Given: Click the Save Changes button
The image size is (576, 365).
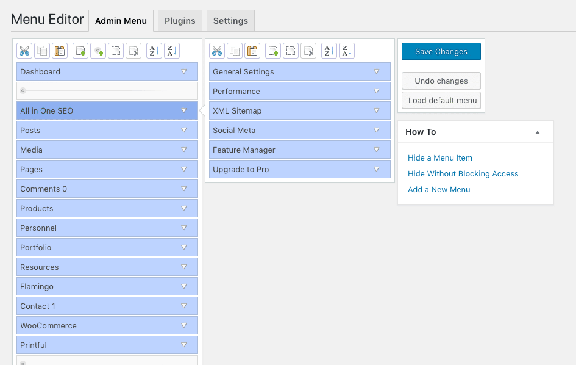Looking at the screenshot, I should coord(441,51).
